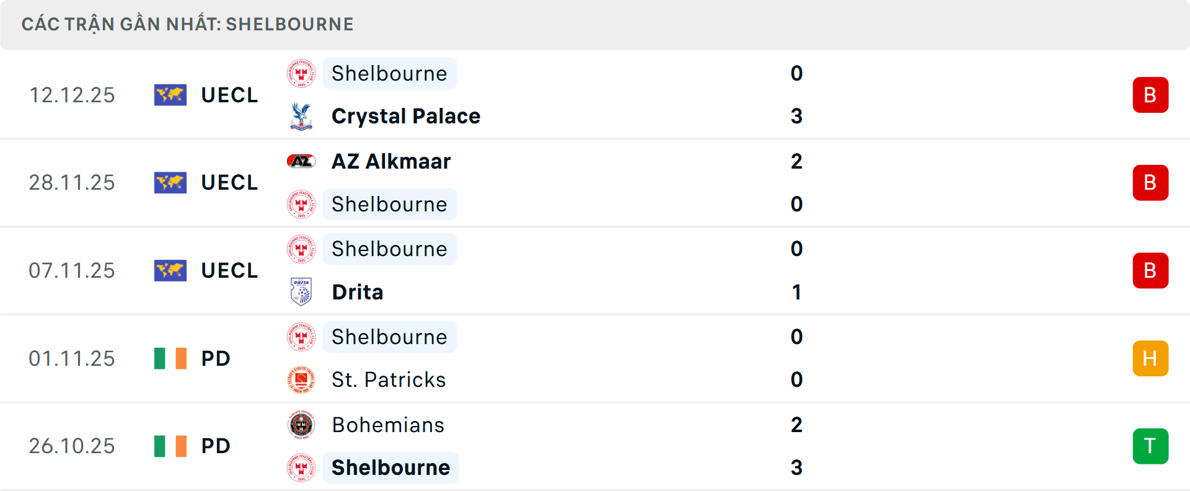Click the orange H draw badge

click(x=1150, y=358)
